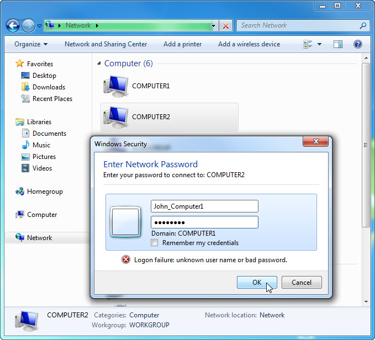Screen dimensions: 375x340
Task: Select Network in the navigation pane
Action: 39,238
